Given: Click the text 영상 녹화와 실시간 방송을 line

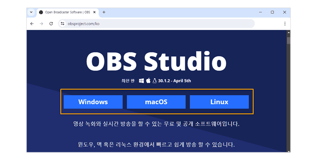Looking at the screenshot, I should [156, 124].
